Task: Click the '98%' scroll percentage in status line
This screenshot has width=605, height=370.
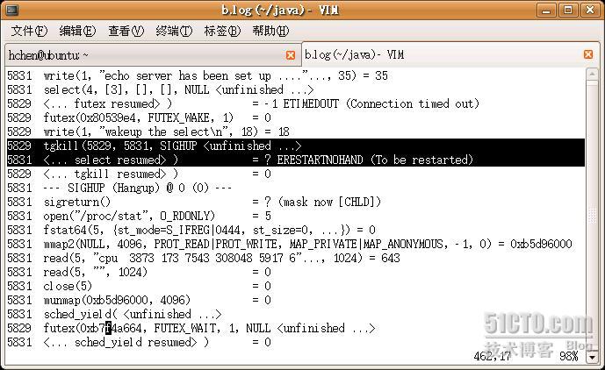Action: [x=568, y=356]
